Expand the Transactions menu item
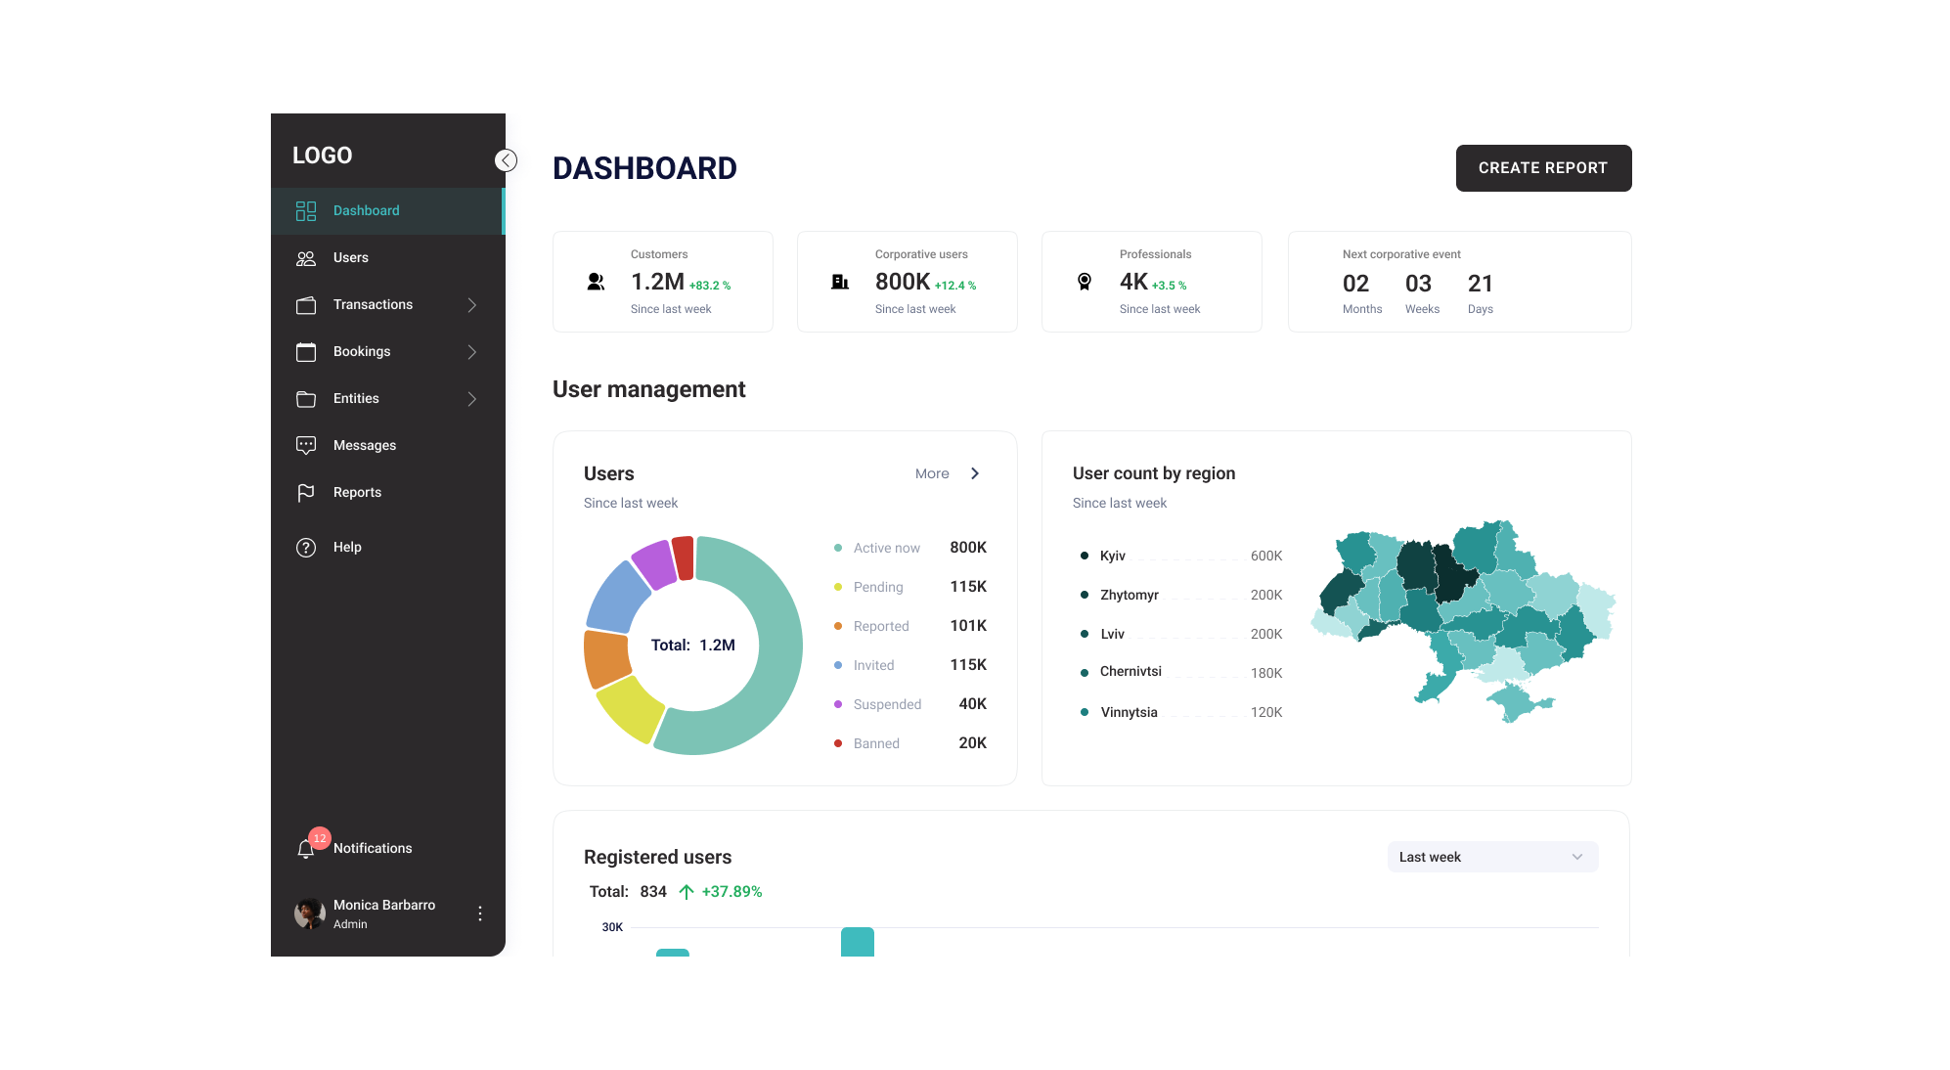 (x=472, y=304)
